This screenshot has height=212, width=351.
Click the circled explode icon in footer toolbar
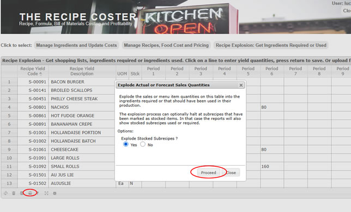(x=30, y=193)
